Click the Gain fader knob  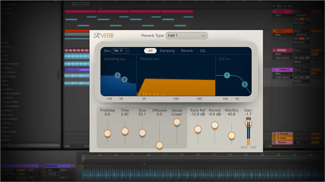point(248,124)
